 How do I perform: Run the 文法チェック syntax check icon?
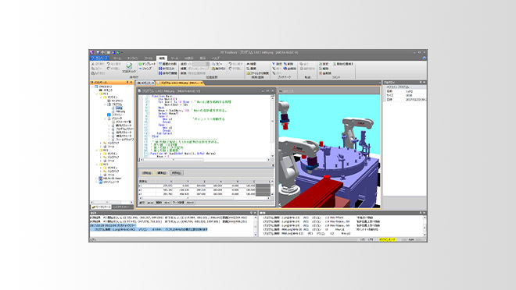point(129,66)
